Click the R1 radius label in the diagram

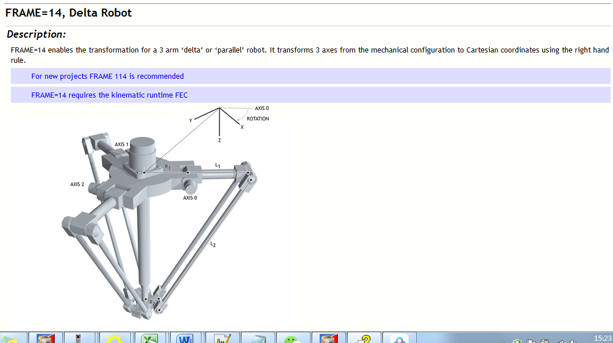coord(168,166)
